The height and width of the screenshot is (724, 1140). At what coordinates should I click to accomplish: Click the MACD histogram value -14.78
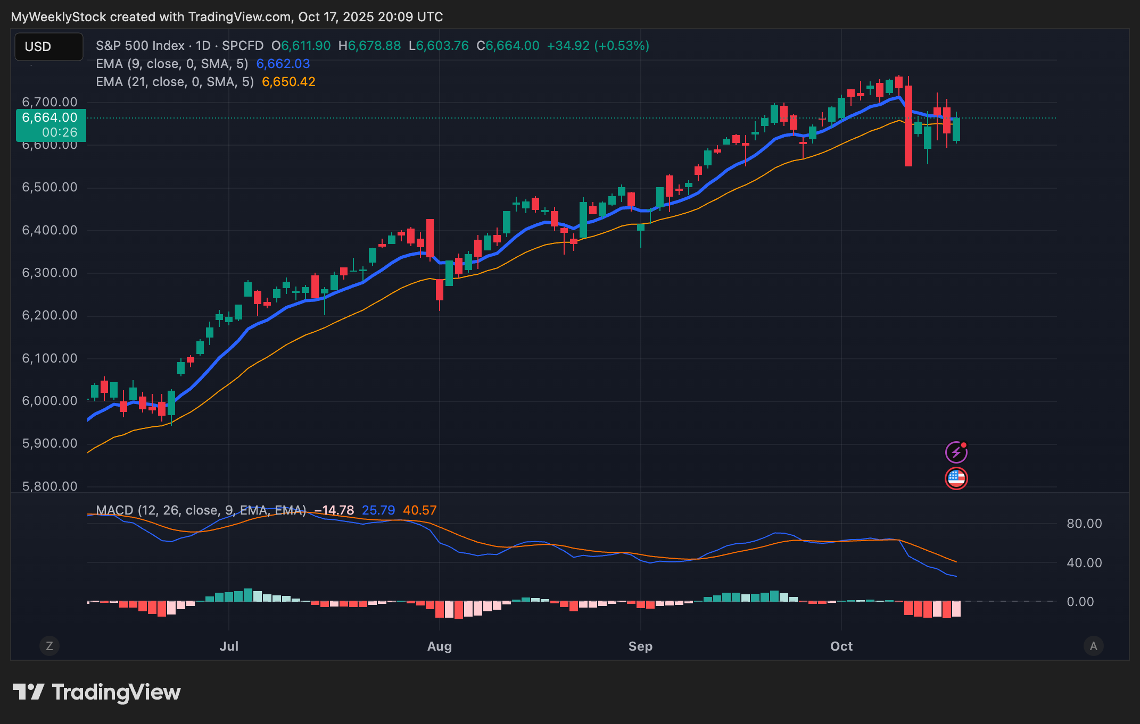click(334, 510)
